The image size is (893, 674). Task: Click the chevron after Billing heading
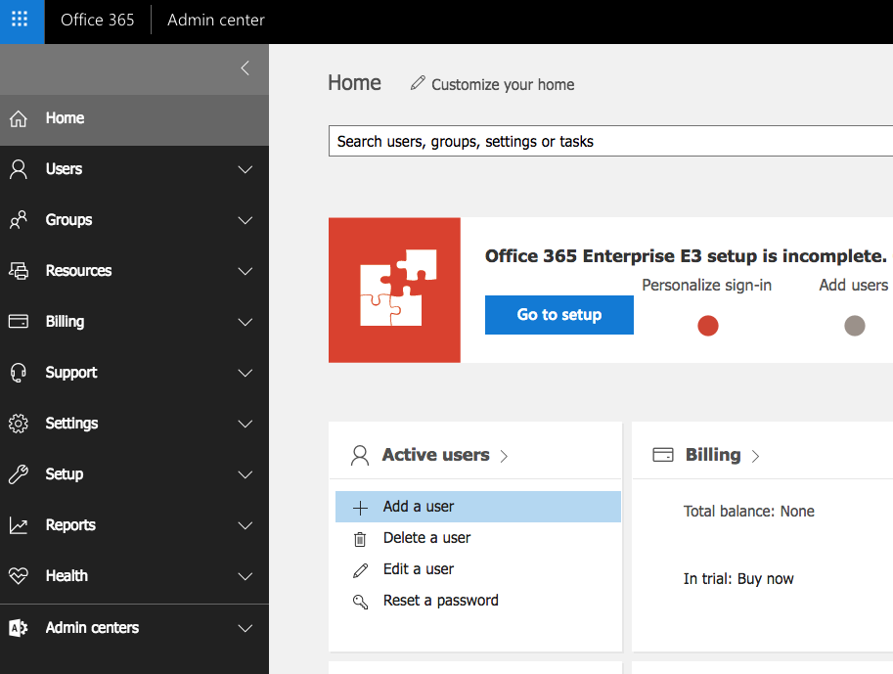point(755,456)
